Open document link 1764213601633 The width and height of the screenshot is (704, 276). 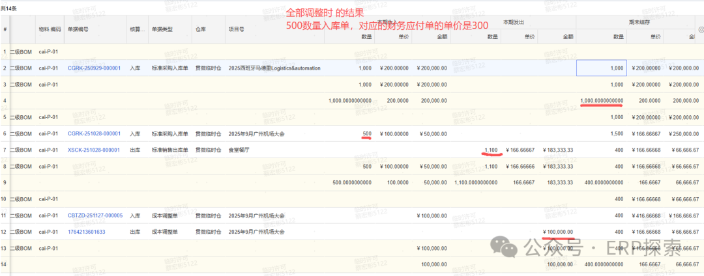point(87,232)
